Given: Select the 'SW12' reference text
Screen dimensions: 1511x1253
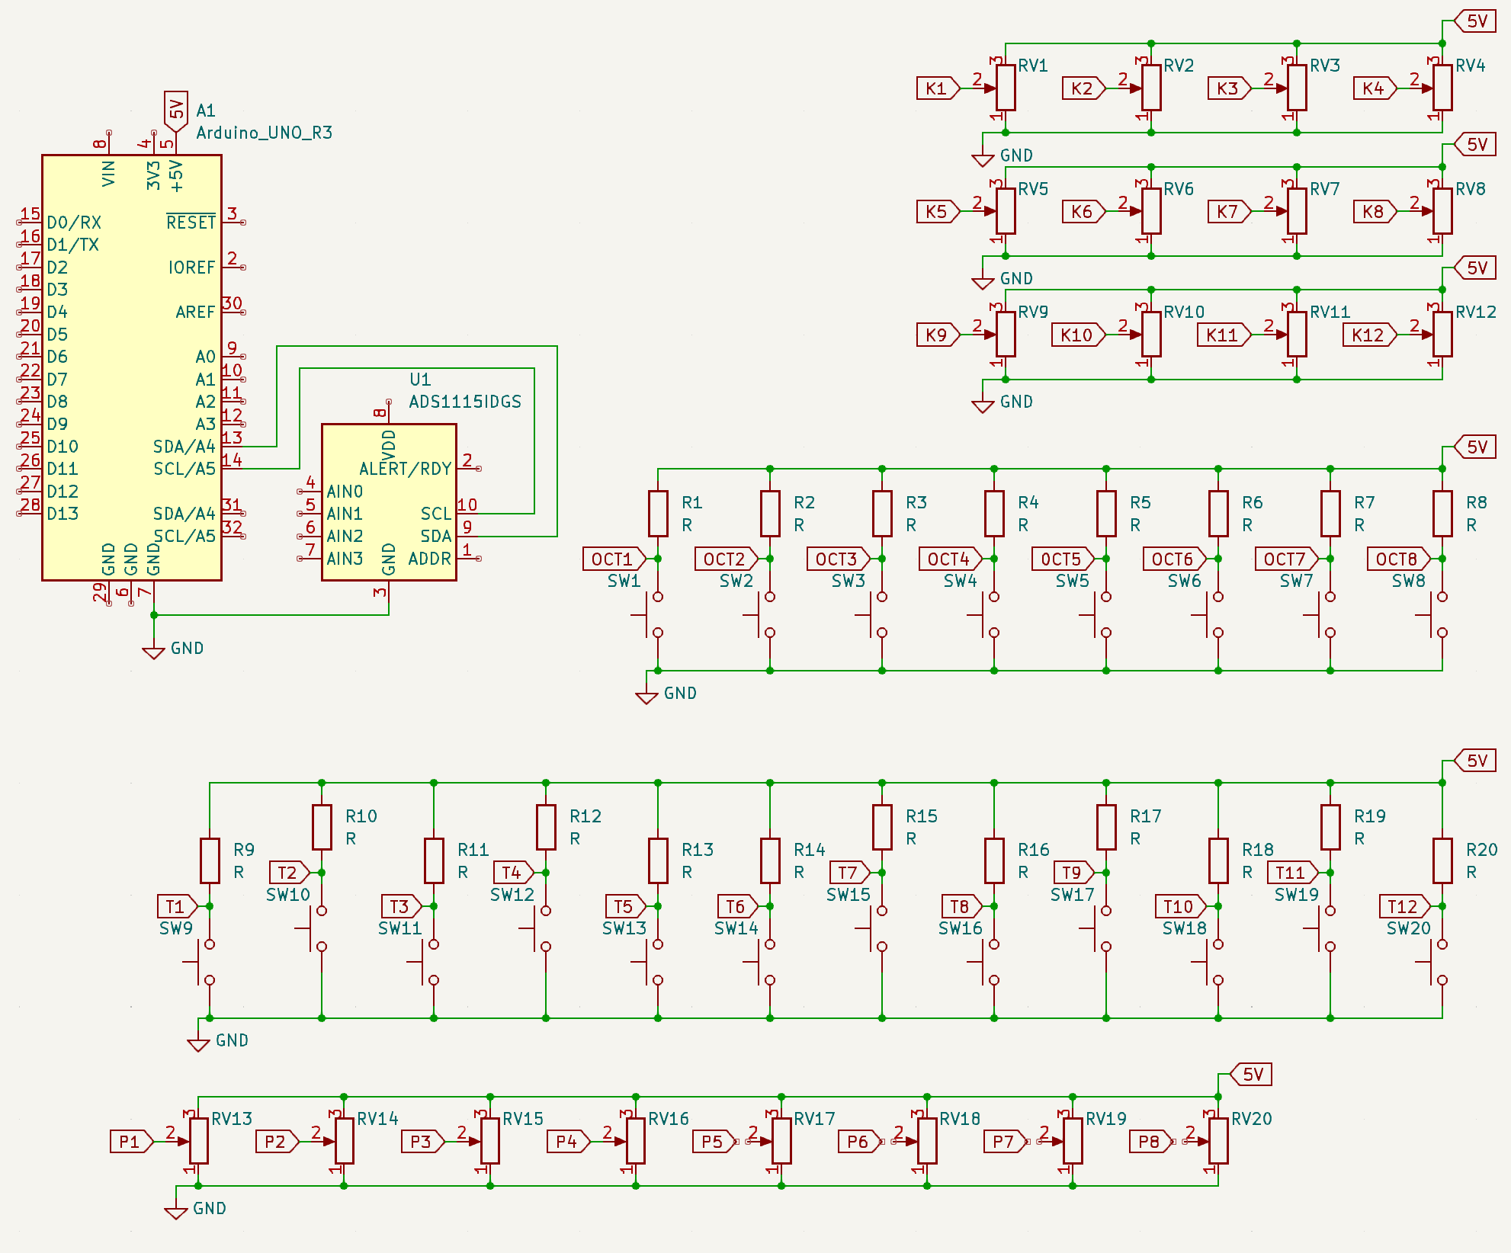Looking at the screenshot, I should tap(512, 895).
